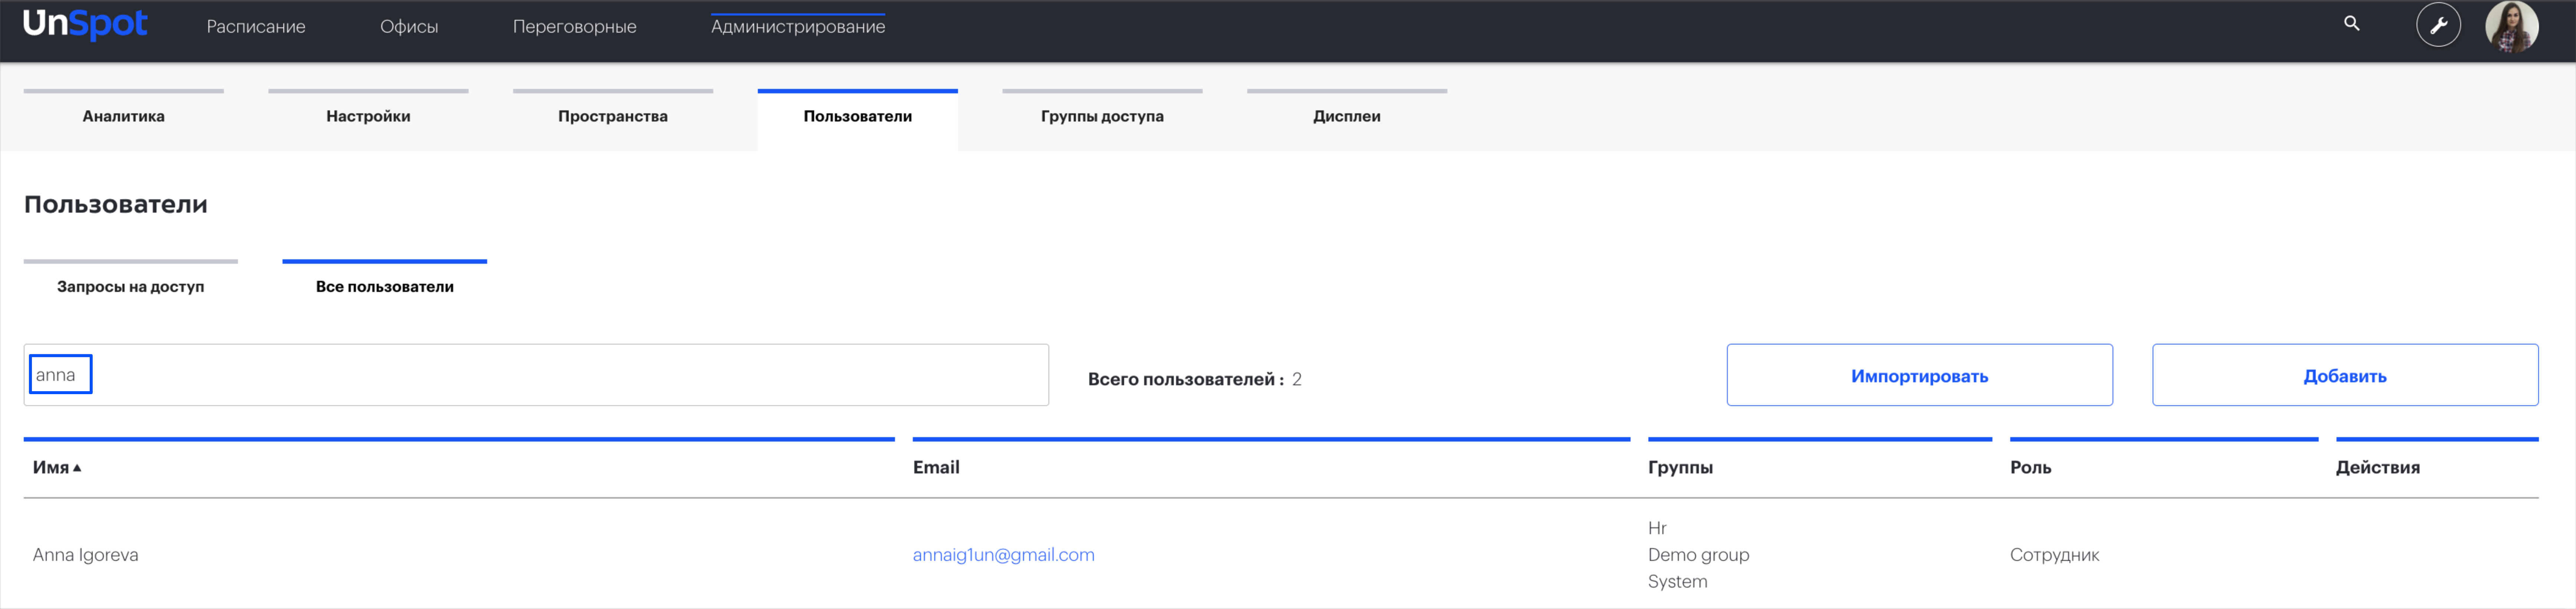2576x609 pixels.
Task: Click the Email column header
Action: click(x=936, y=467)
